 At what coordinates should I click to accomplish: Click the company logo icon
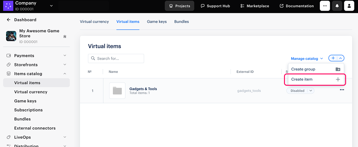point(8,6)
